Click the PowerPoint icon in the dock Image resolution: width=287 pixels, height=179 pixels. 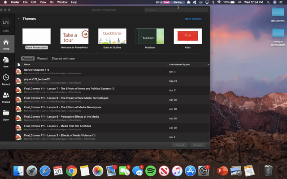point(222,170)
